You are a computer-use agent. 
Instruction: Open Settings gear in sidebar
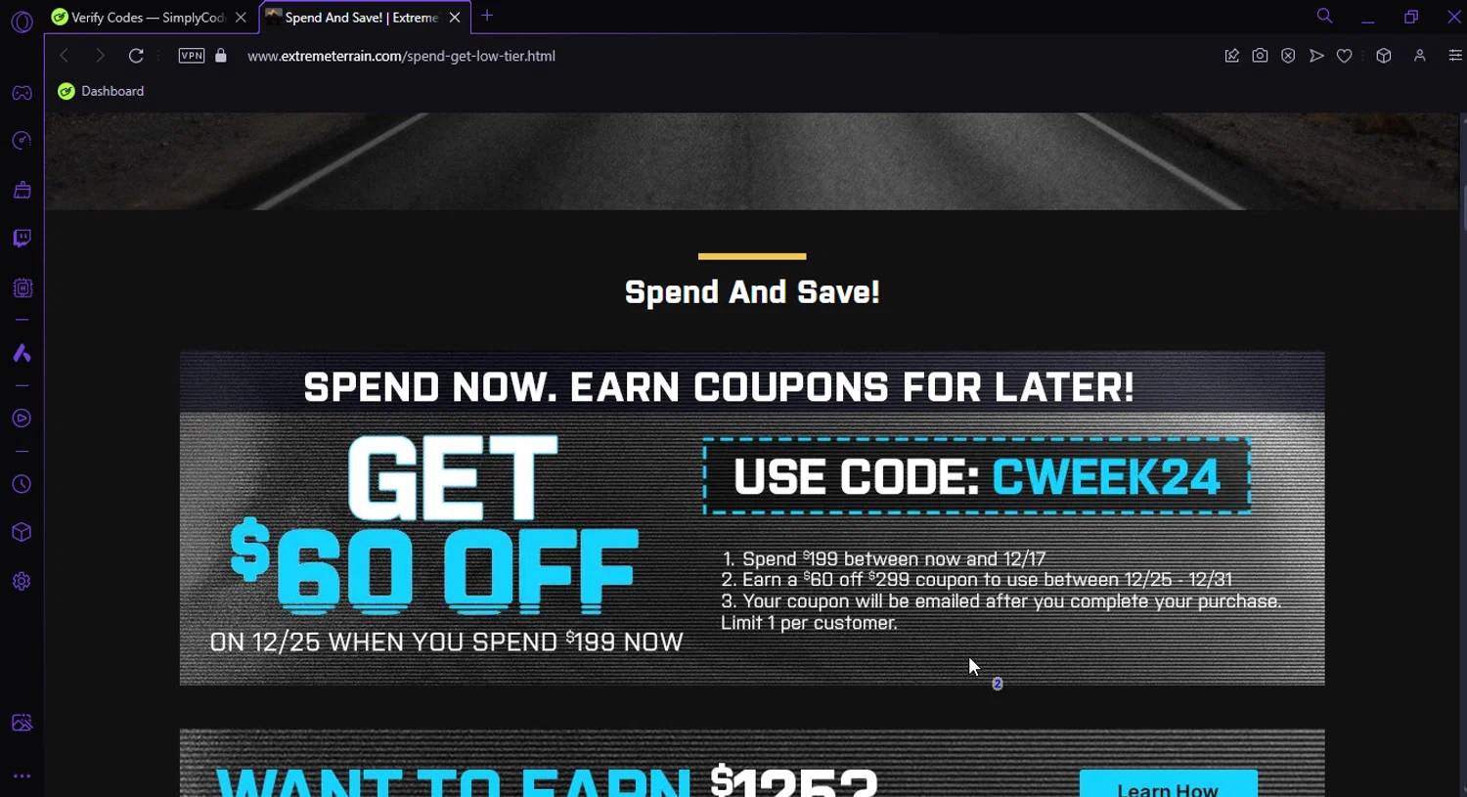coord(22,581)
